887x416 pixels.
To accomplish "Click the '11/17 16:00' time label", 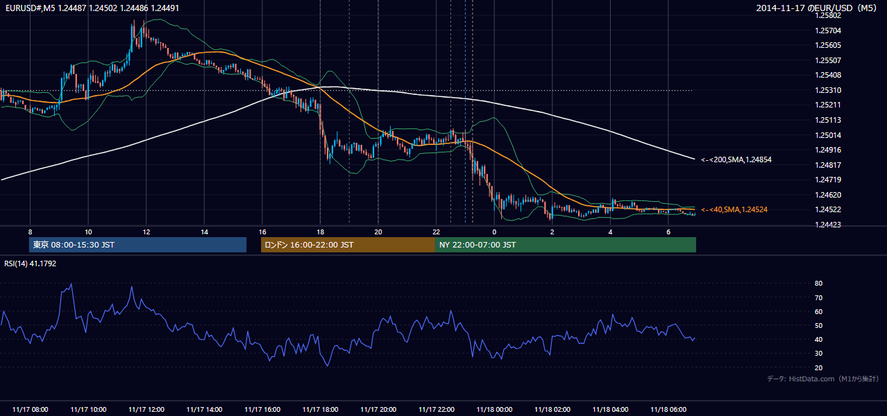I will 262,410.
